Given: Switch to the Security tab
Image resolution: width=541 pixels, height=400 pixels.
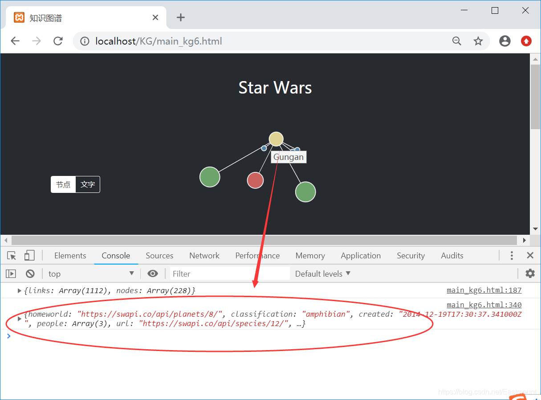Looking at the screenshot, I should (x=411, y=256).
